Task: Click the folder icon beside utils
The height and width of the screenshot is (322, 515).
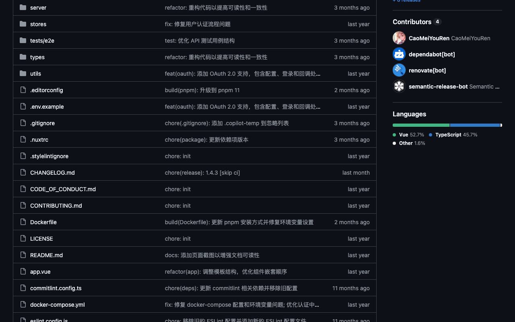Action: [23, 74]
